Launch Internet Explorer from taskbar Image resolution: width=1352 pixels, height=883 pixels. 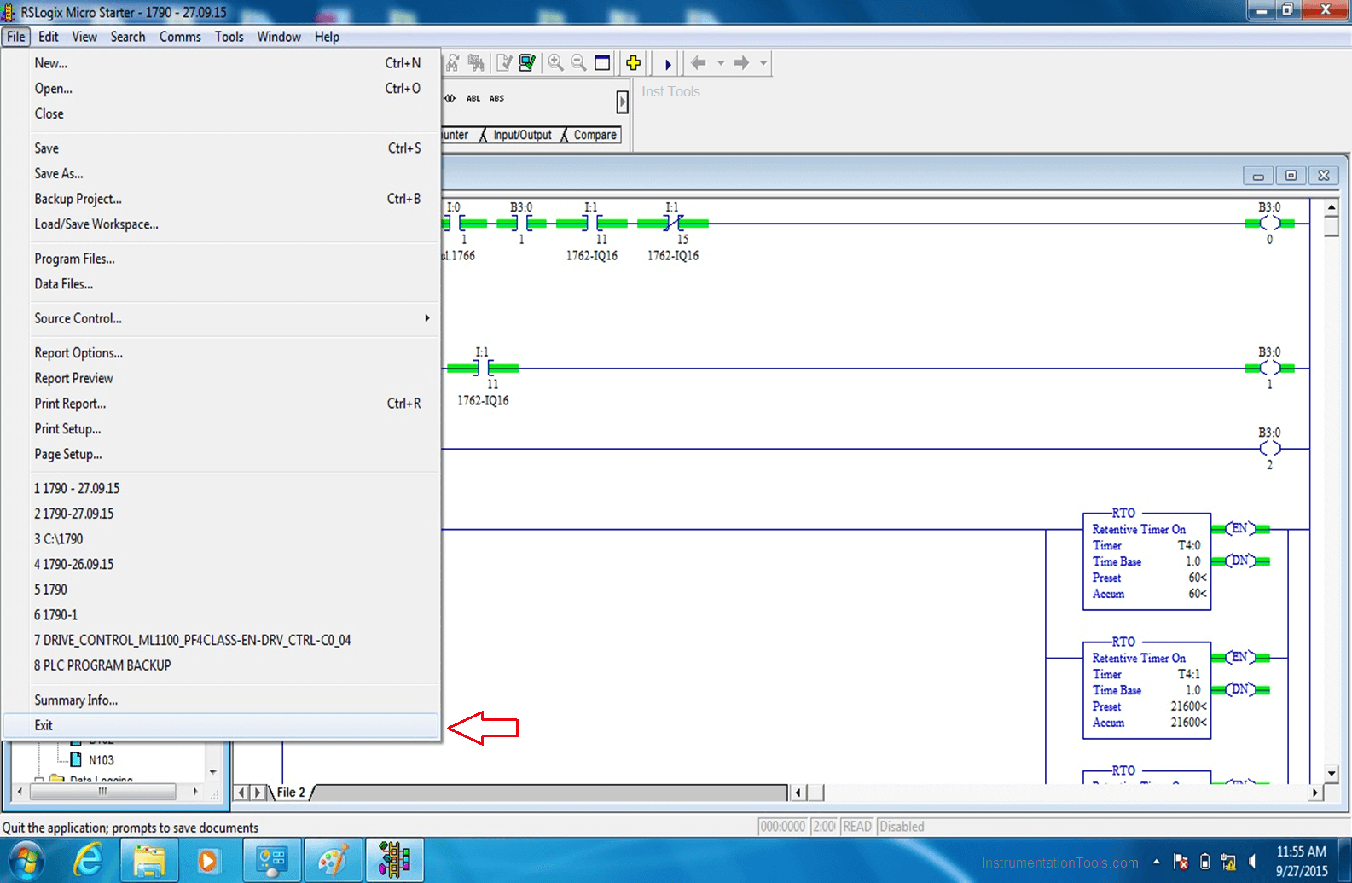87,860
